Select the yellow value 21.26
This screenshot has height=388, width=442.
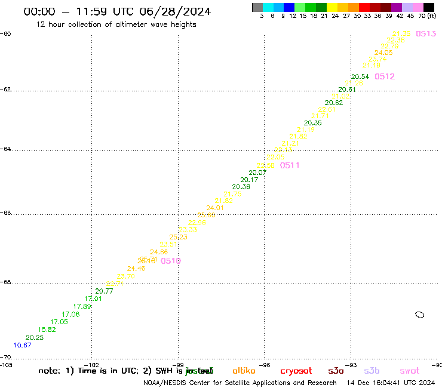pos(354,83)
